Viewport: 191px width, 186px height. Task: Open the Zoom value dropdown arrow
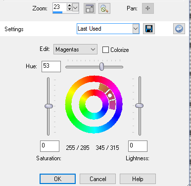76,7
